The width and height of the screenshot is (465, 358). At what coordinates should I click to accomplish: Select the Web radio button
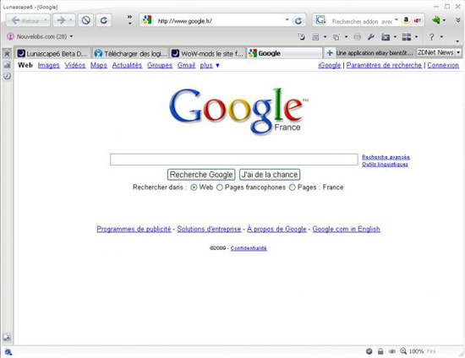click(194, 187)
